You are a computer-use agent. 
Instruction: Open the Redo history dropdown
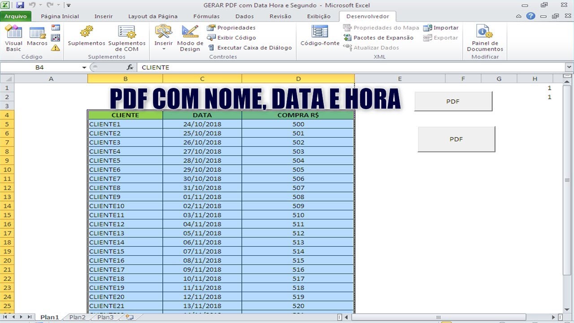point(58,5)
